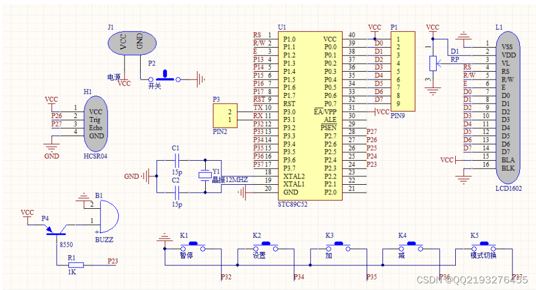Select the U1 microcontroller chip body
Viewport: 536px width, 290px height.
click(310, 116)
